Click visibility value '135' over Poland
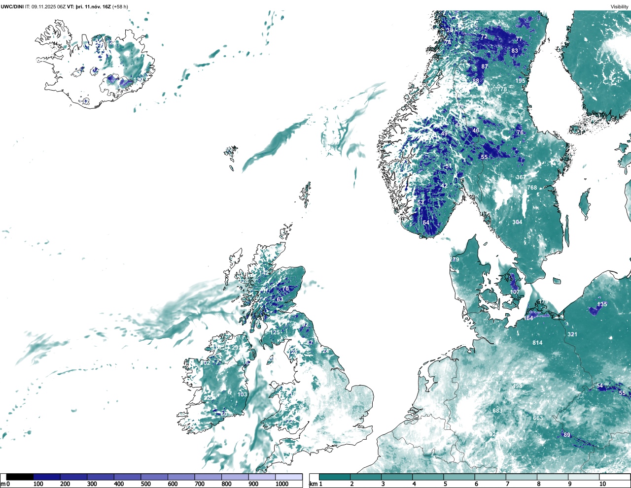631x488 pixels. pyautogui.click(x=602, y=304)
